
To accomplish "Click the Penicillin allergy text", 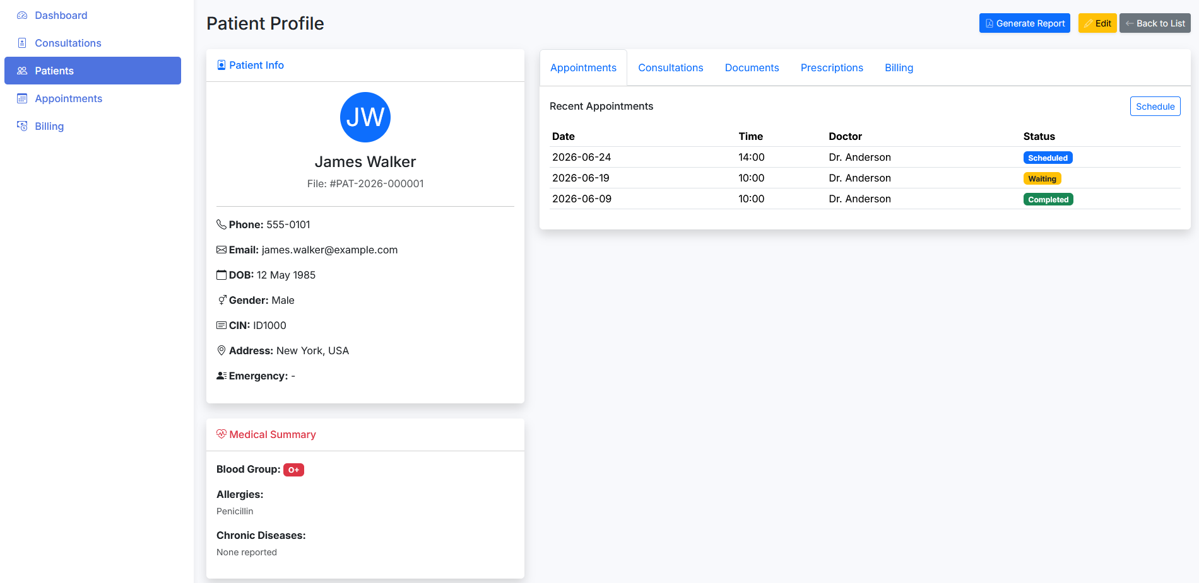I will 235,511.
